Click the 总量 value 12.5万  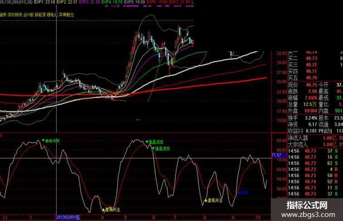(310, 105)
